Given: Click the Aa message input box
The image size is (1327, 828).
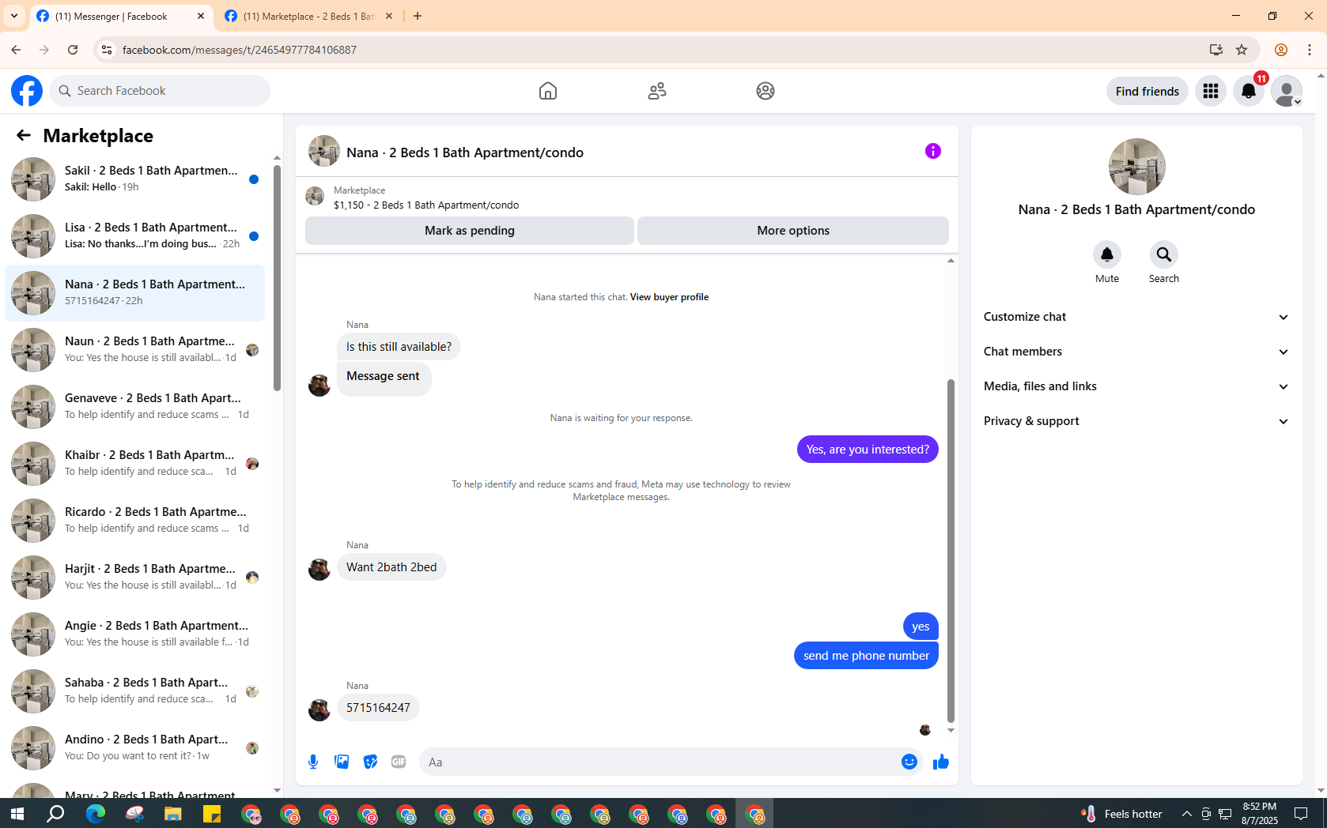Looking at the screenshot, I should click(x=659, y=762).
